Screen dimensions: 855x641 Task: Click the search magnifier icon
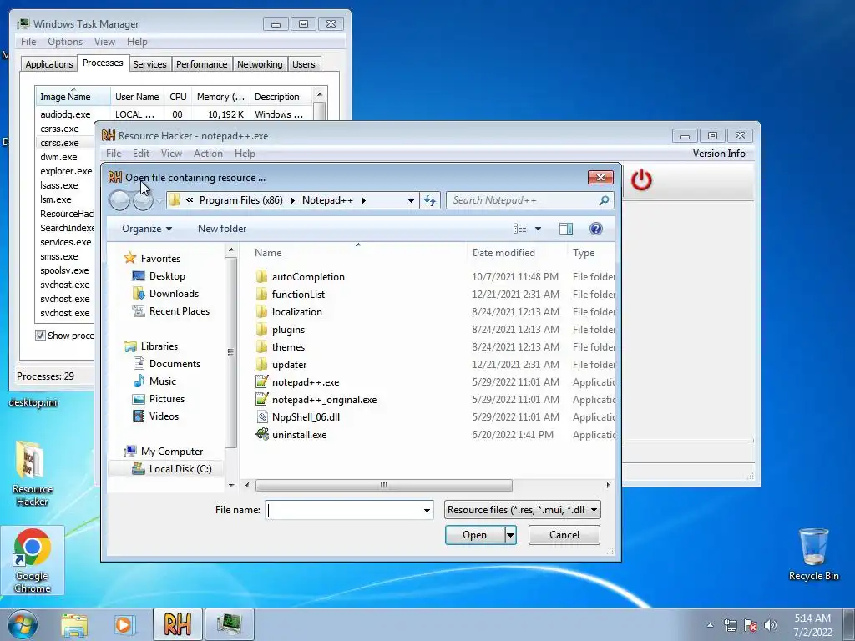(x=604, y=200)
